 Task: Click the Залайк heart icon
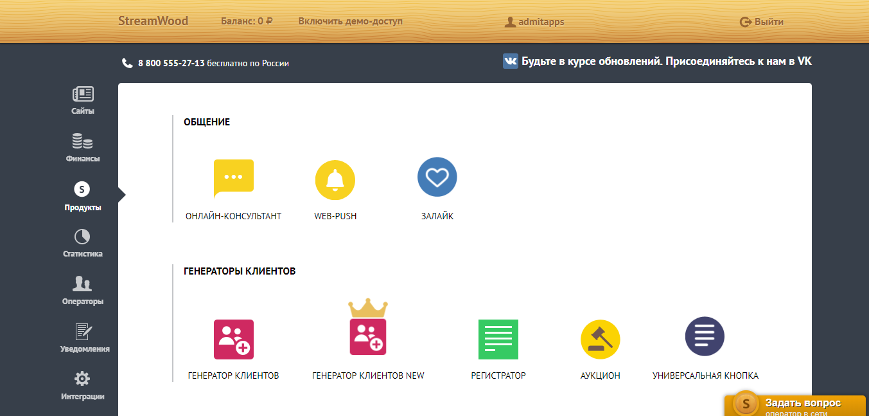click(x=437, y=177)
